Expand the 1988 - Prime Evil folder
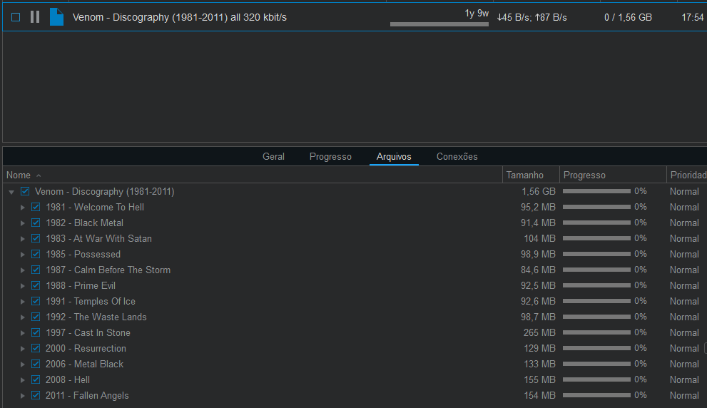 click(x=22, y=286)
